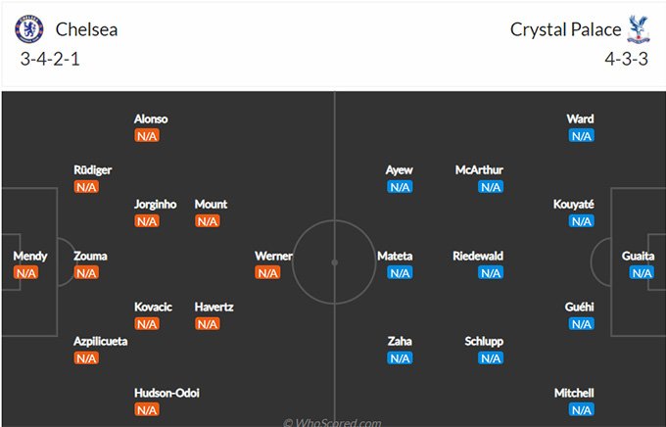This screenshot has width=666, height=427.
Task: Click Ward's blue N/A rating badge
Action: [x=582, y=136]
